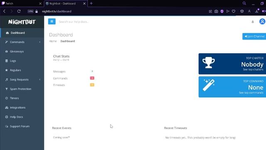This screenshot has width=266, height=150.
Task: Click the Chat Stats heading
Action: click(x=61, y=56)
